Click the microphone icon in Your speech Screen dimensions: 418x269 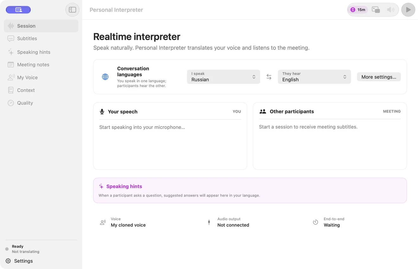[102, 112]
